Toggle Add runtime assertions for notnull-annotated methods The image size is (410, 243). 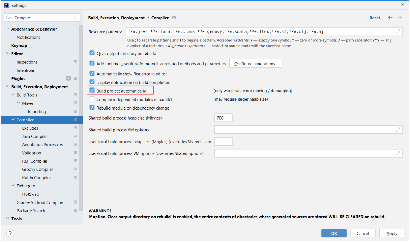tap(92, 63)
